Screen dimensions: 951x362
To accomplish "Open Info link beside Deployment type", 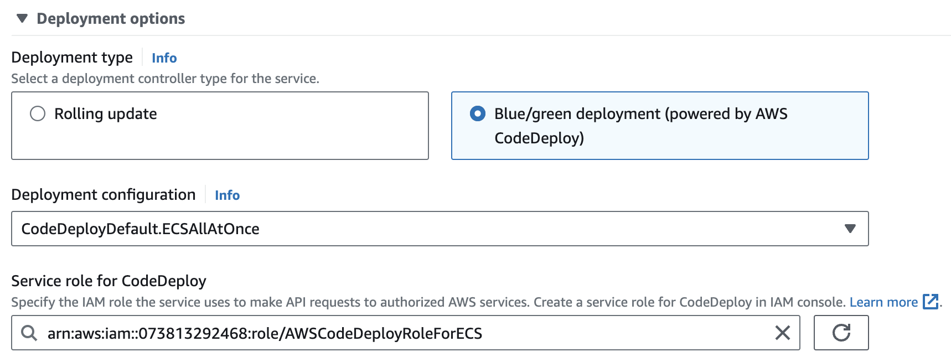I will pyautogui.click(x=164, y=58).
